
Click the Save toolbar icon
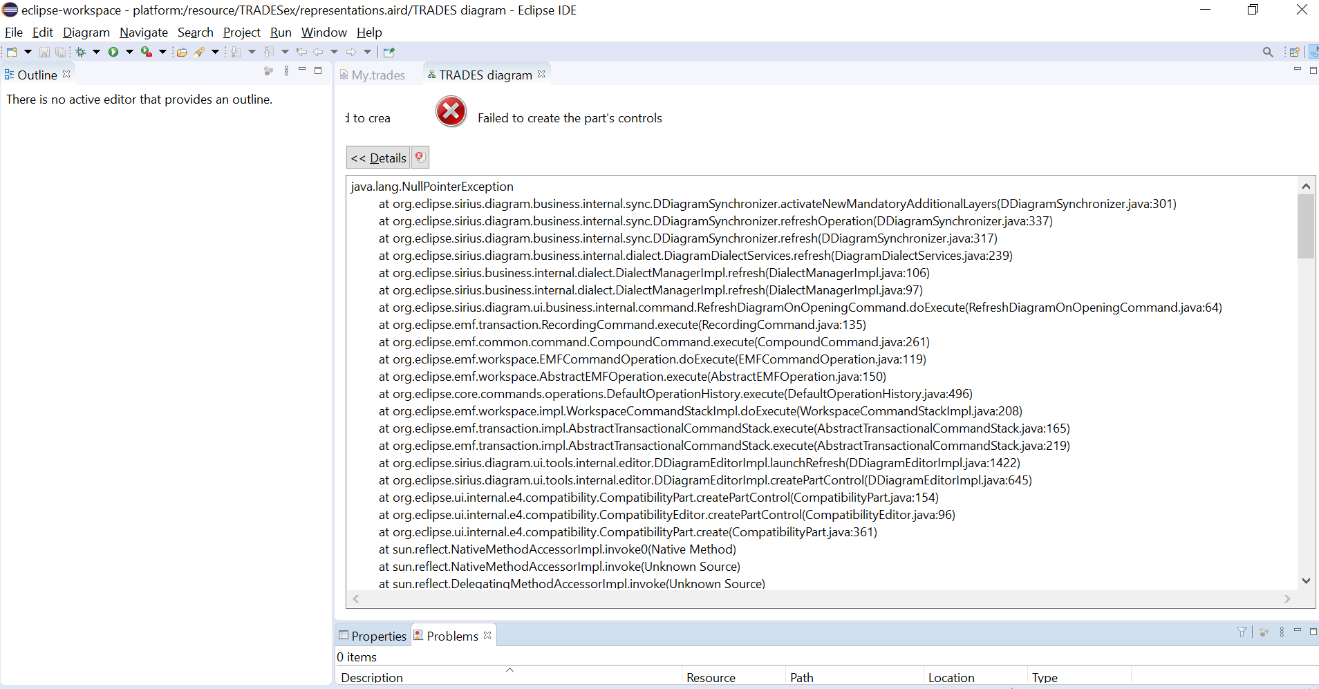pyautogui.click(x=44, y=52)
